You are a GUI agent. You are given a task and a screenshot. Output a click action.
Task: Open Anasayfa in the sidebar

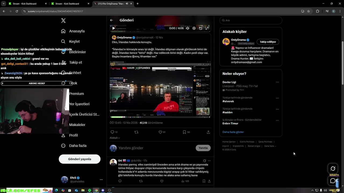pyautogui.click(x=73, y=31)
